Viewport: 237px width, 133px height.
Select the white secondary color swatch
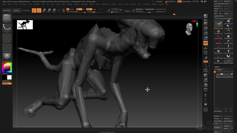click(9, 77)
